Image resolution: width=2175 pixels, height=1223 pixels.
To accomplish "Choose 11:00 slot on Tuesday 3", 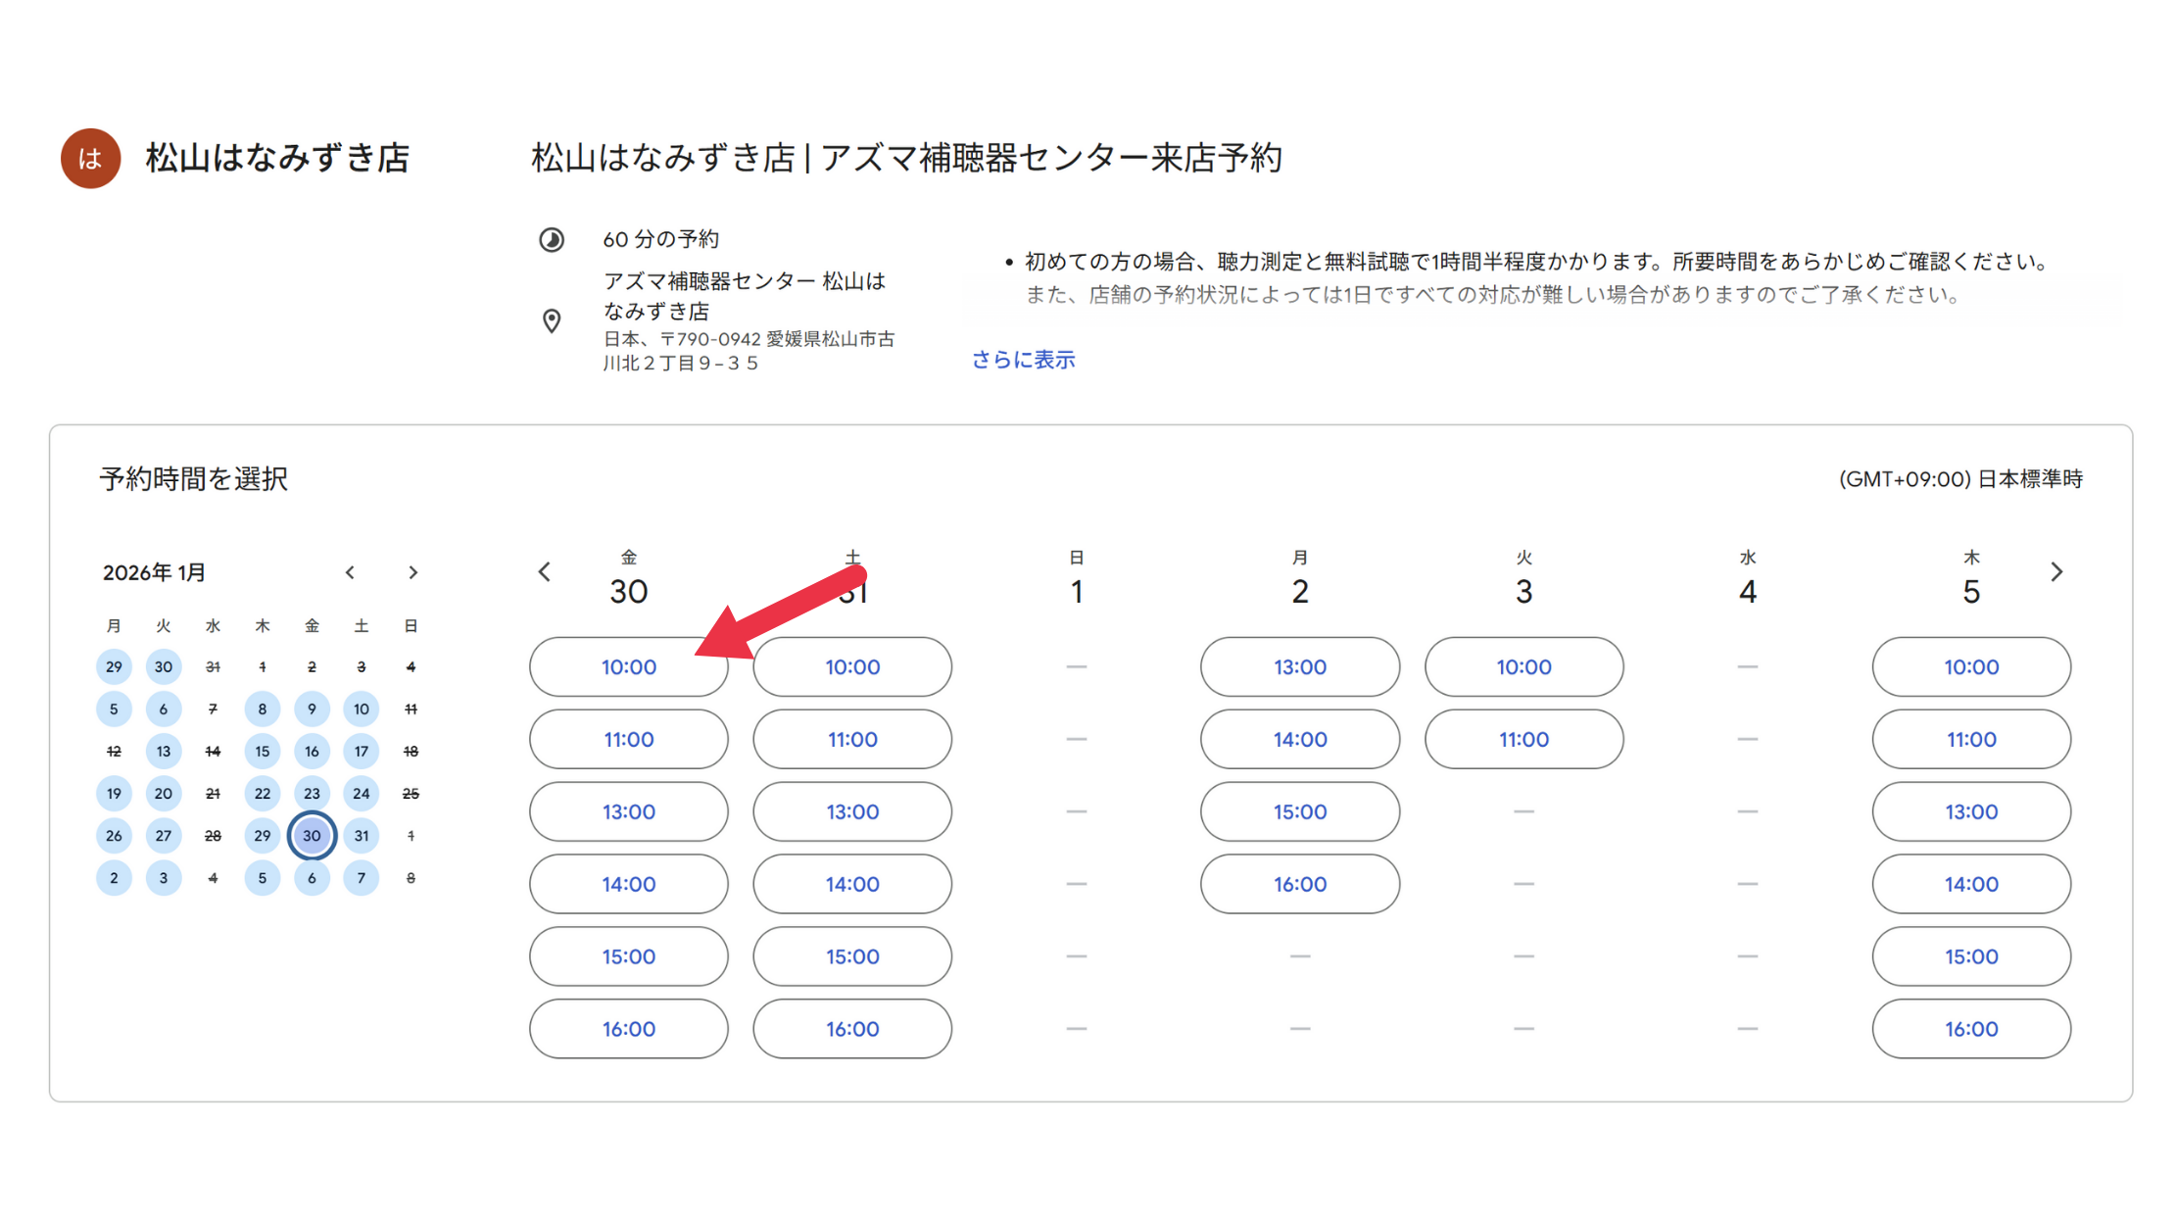I will tap(1522, 740).
